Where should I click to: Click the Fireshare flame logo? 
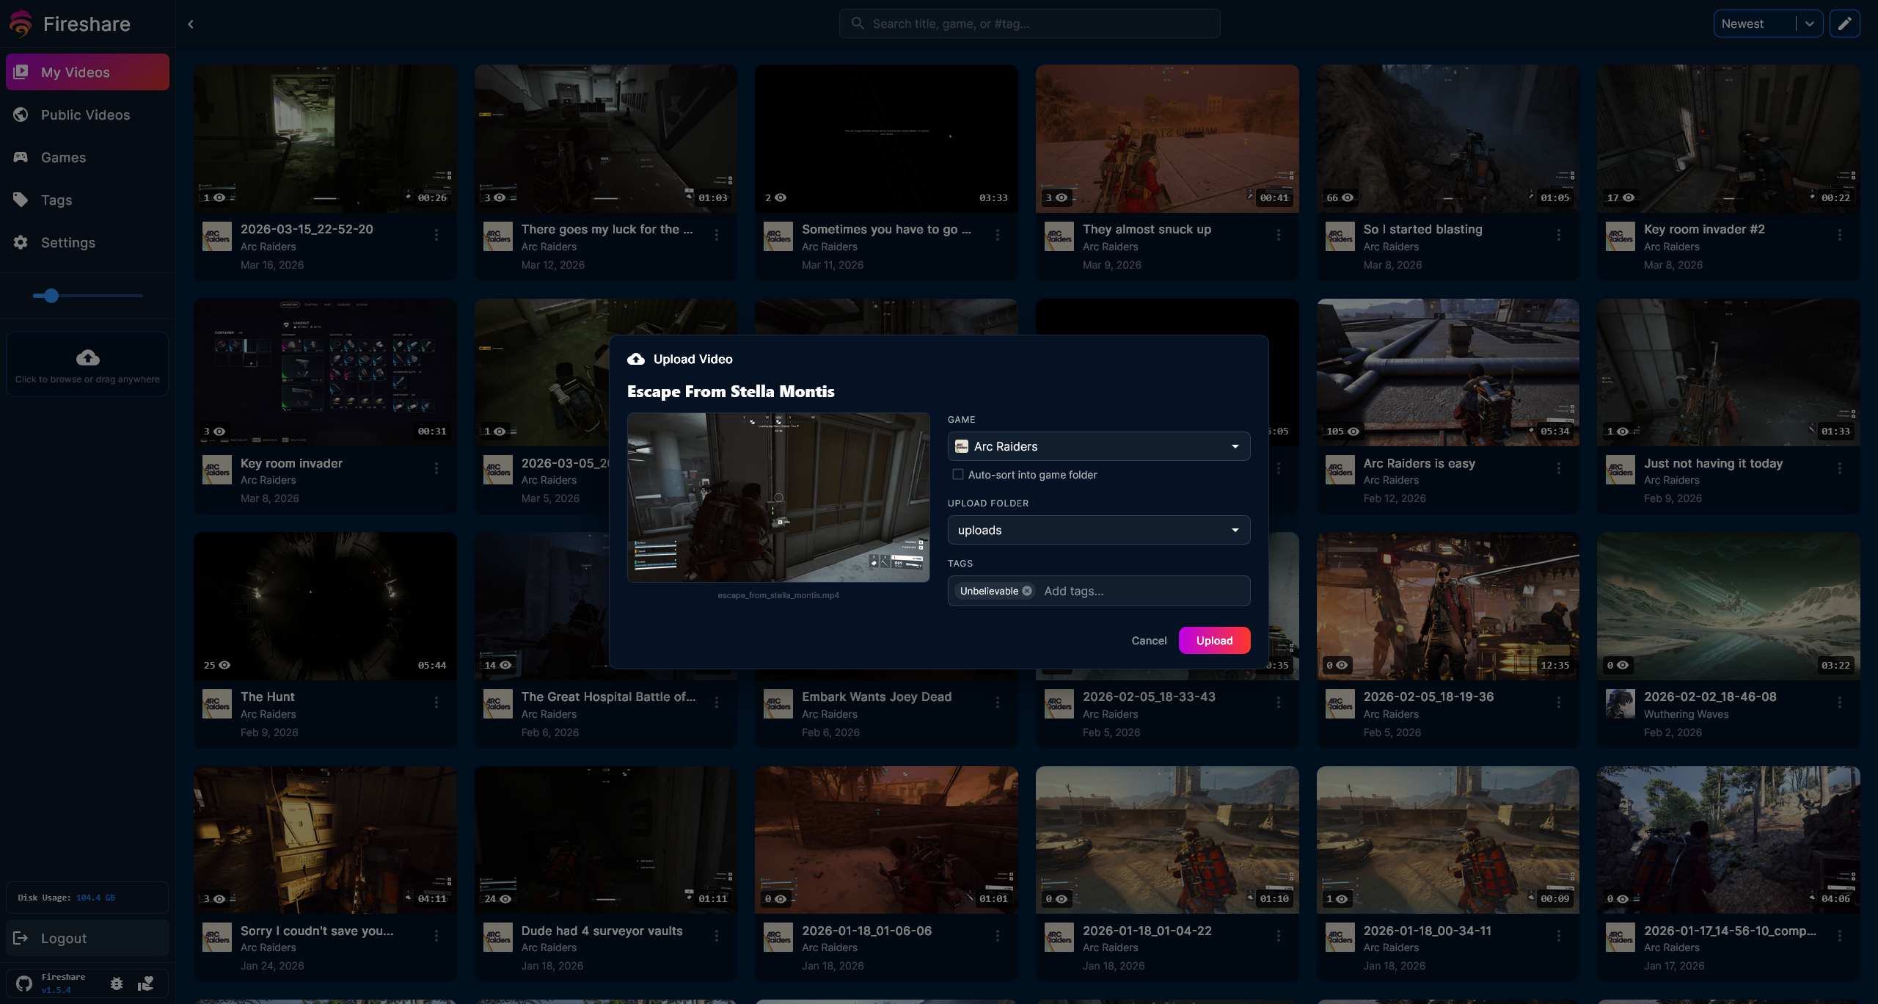(x=21, y=23)
